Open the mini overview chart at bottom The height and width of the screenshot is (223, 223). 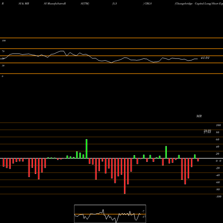point(110,214)
